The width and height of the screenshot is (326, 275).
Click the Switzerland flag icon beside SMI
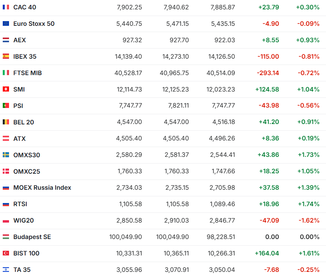6,89
